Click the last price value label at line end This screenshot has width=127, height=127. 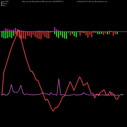tap(122, 95)
